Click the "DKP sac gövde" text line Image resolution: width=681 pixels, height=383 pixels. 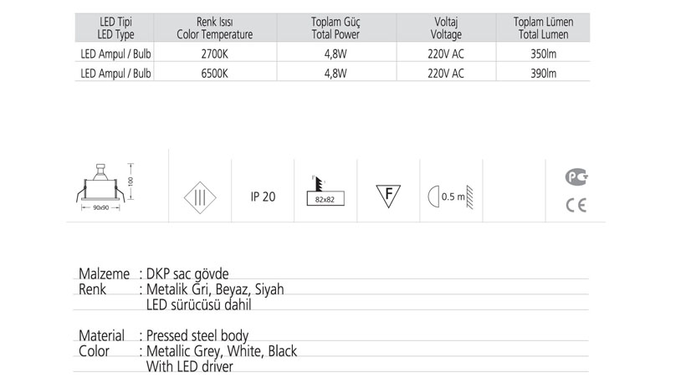pyautogui.click(x=187, y=273)
